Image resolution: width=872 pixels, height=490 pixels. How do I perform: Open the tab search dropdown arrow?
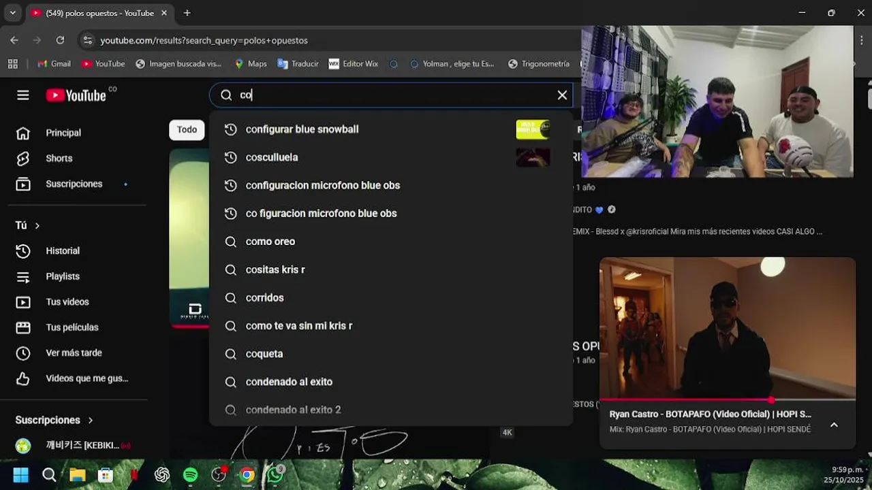(x=12, y=13)
